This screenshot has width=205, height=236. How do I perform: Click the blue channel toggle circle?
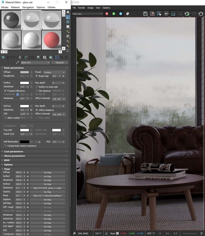pyautogui.click(x=121, y=14)
